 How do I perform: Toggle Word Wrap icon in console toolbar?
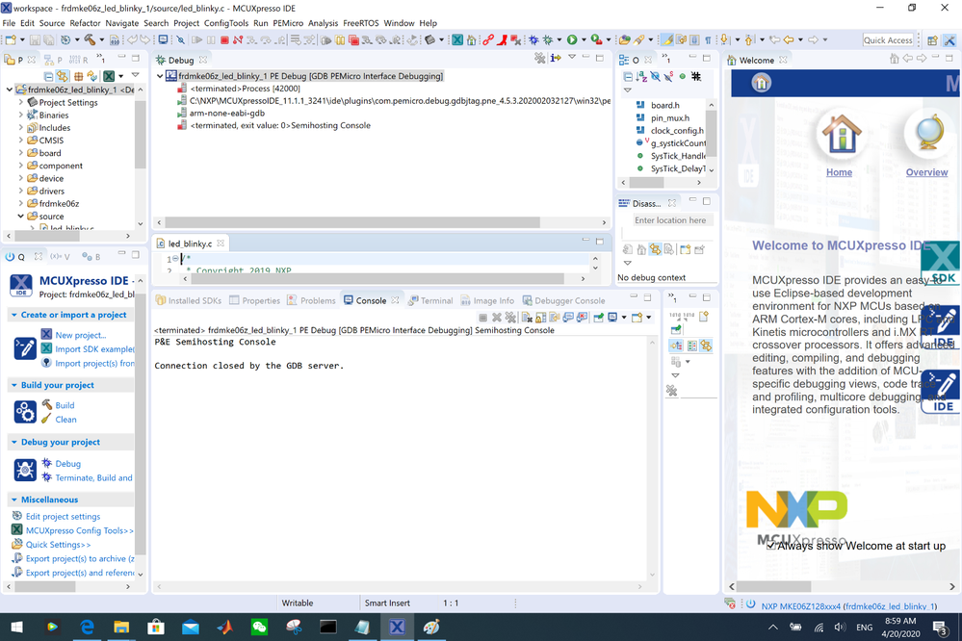pyautogui.click(x=555, y=317)
